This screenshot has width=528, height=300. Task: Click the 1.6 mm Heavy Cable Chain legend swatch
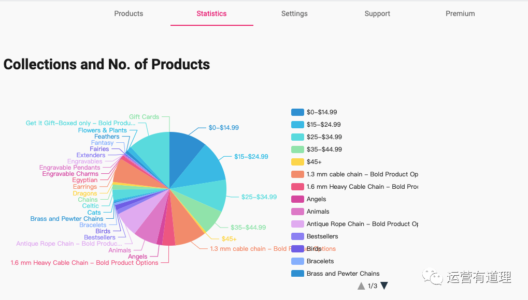pyautogui.click(x=297, y=187)
